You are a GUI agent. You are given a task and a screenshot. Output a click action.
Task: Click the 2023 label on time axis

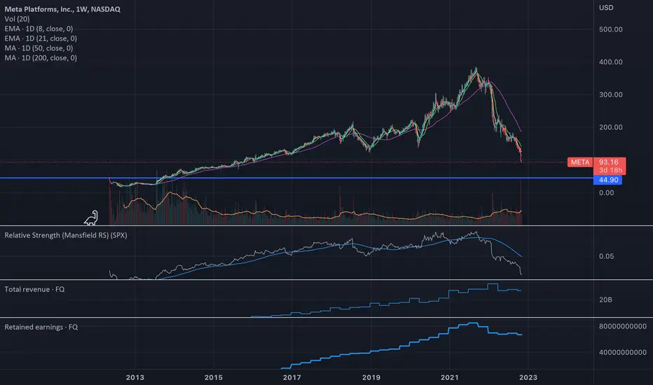(x=528, y=377)
